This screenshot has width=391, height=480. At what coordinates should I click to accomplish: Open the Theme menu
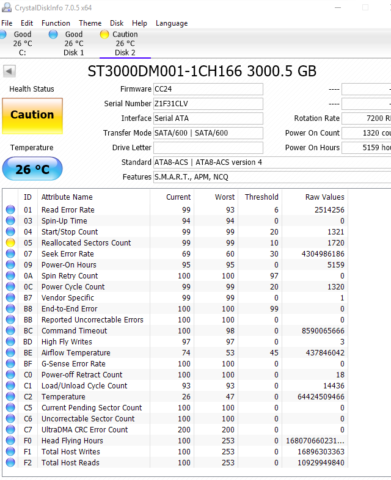pos(90,23)
